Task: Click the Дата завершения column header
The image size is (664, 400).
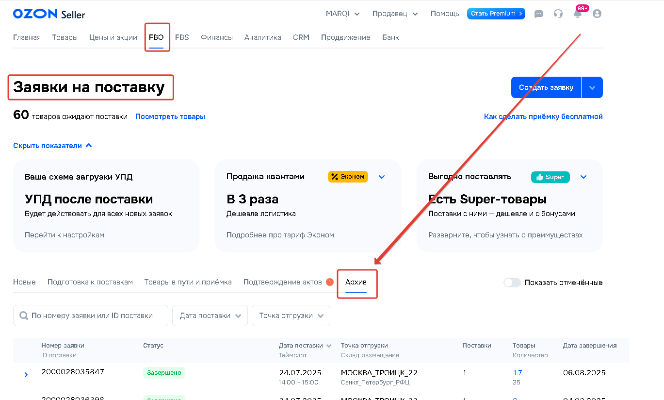Action: [590, 346]
